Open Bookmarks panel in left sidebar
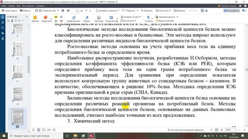The image size is (248, 139). (x=3, y=22)
